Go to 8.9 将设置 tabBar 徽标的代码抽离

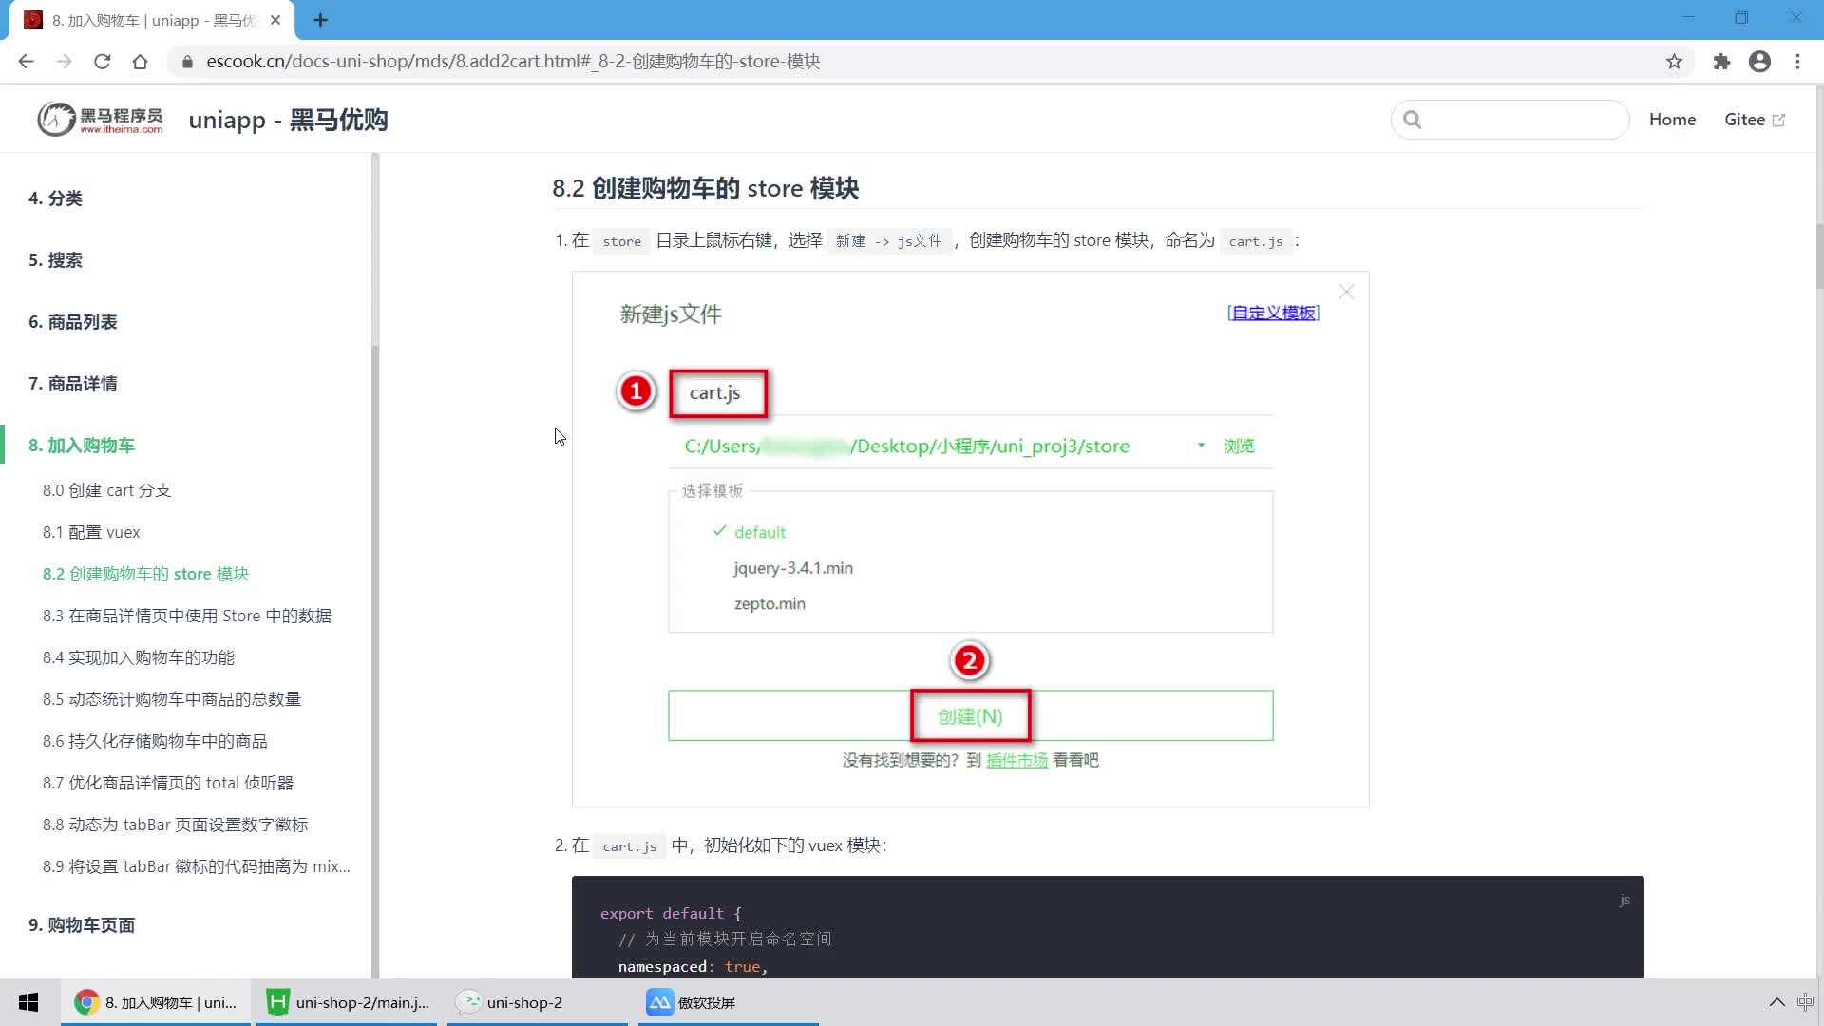197,866
